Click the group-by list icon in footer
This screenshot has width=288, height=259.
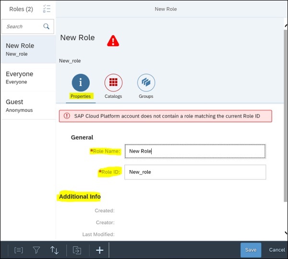19,250
